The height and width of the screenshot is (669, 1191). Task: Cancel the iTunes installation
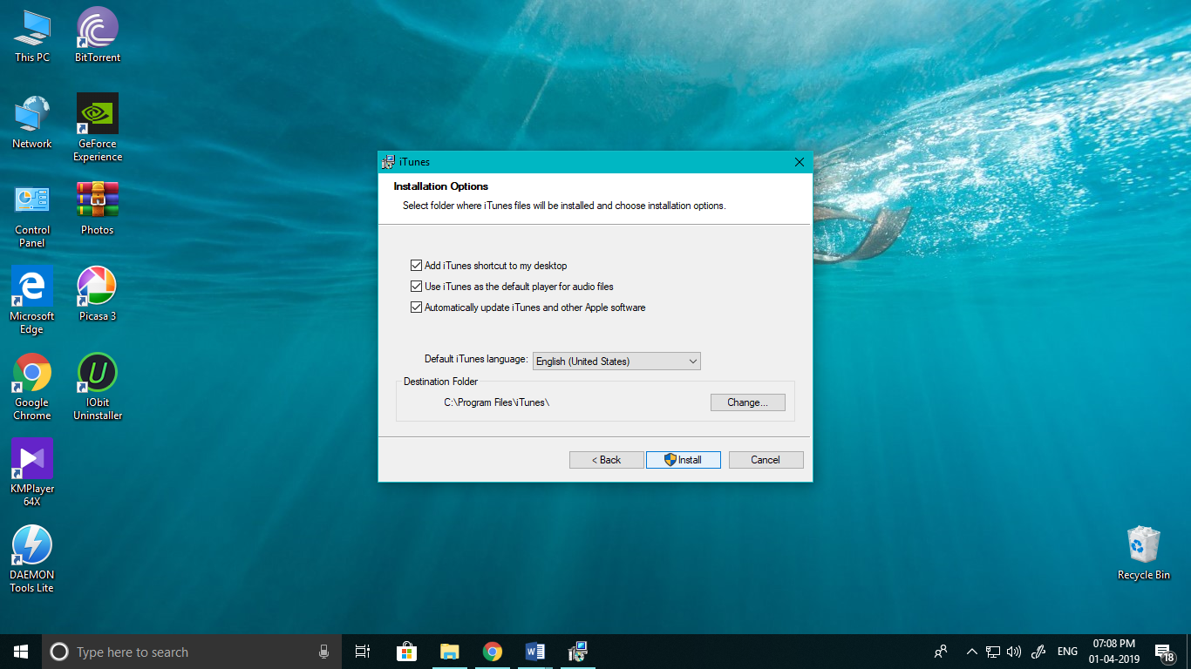point(766,460)
